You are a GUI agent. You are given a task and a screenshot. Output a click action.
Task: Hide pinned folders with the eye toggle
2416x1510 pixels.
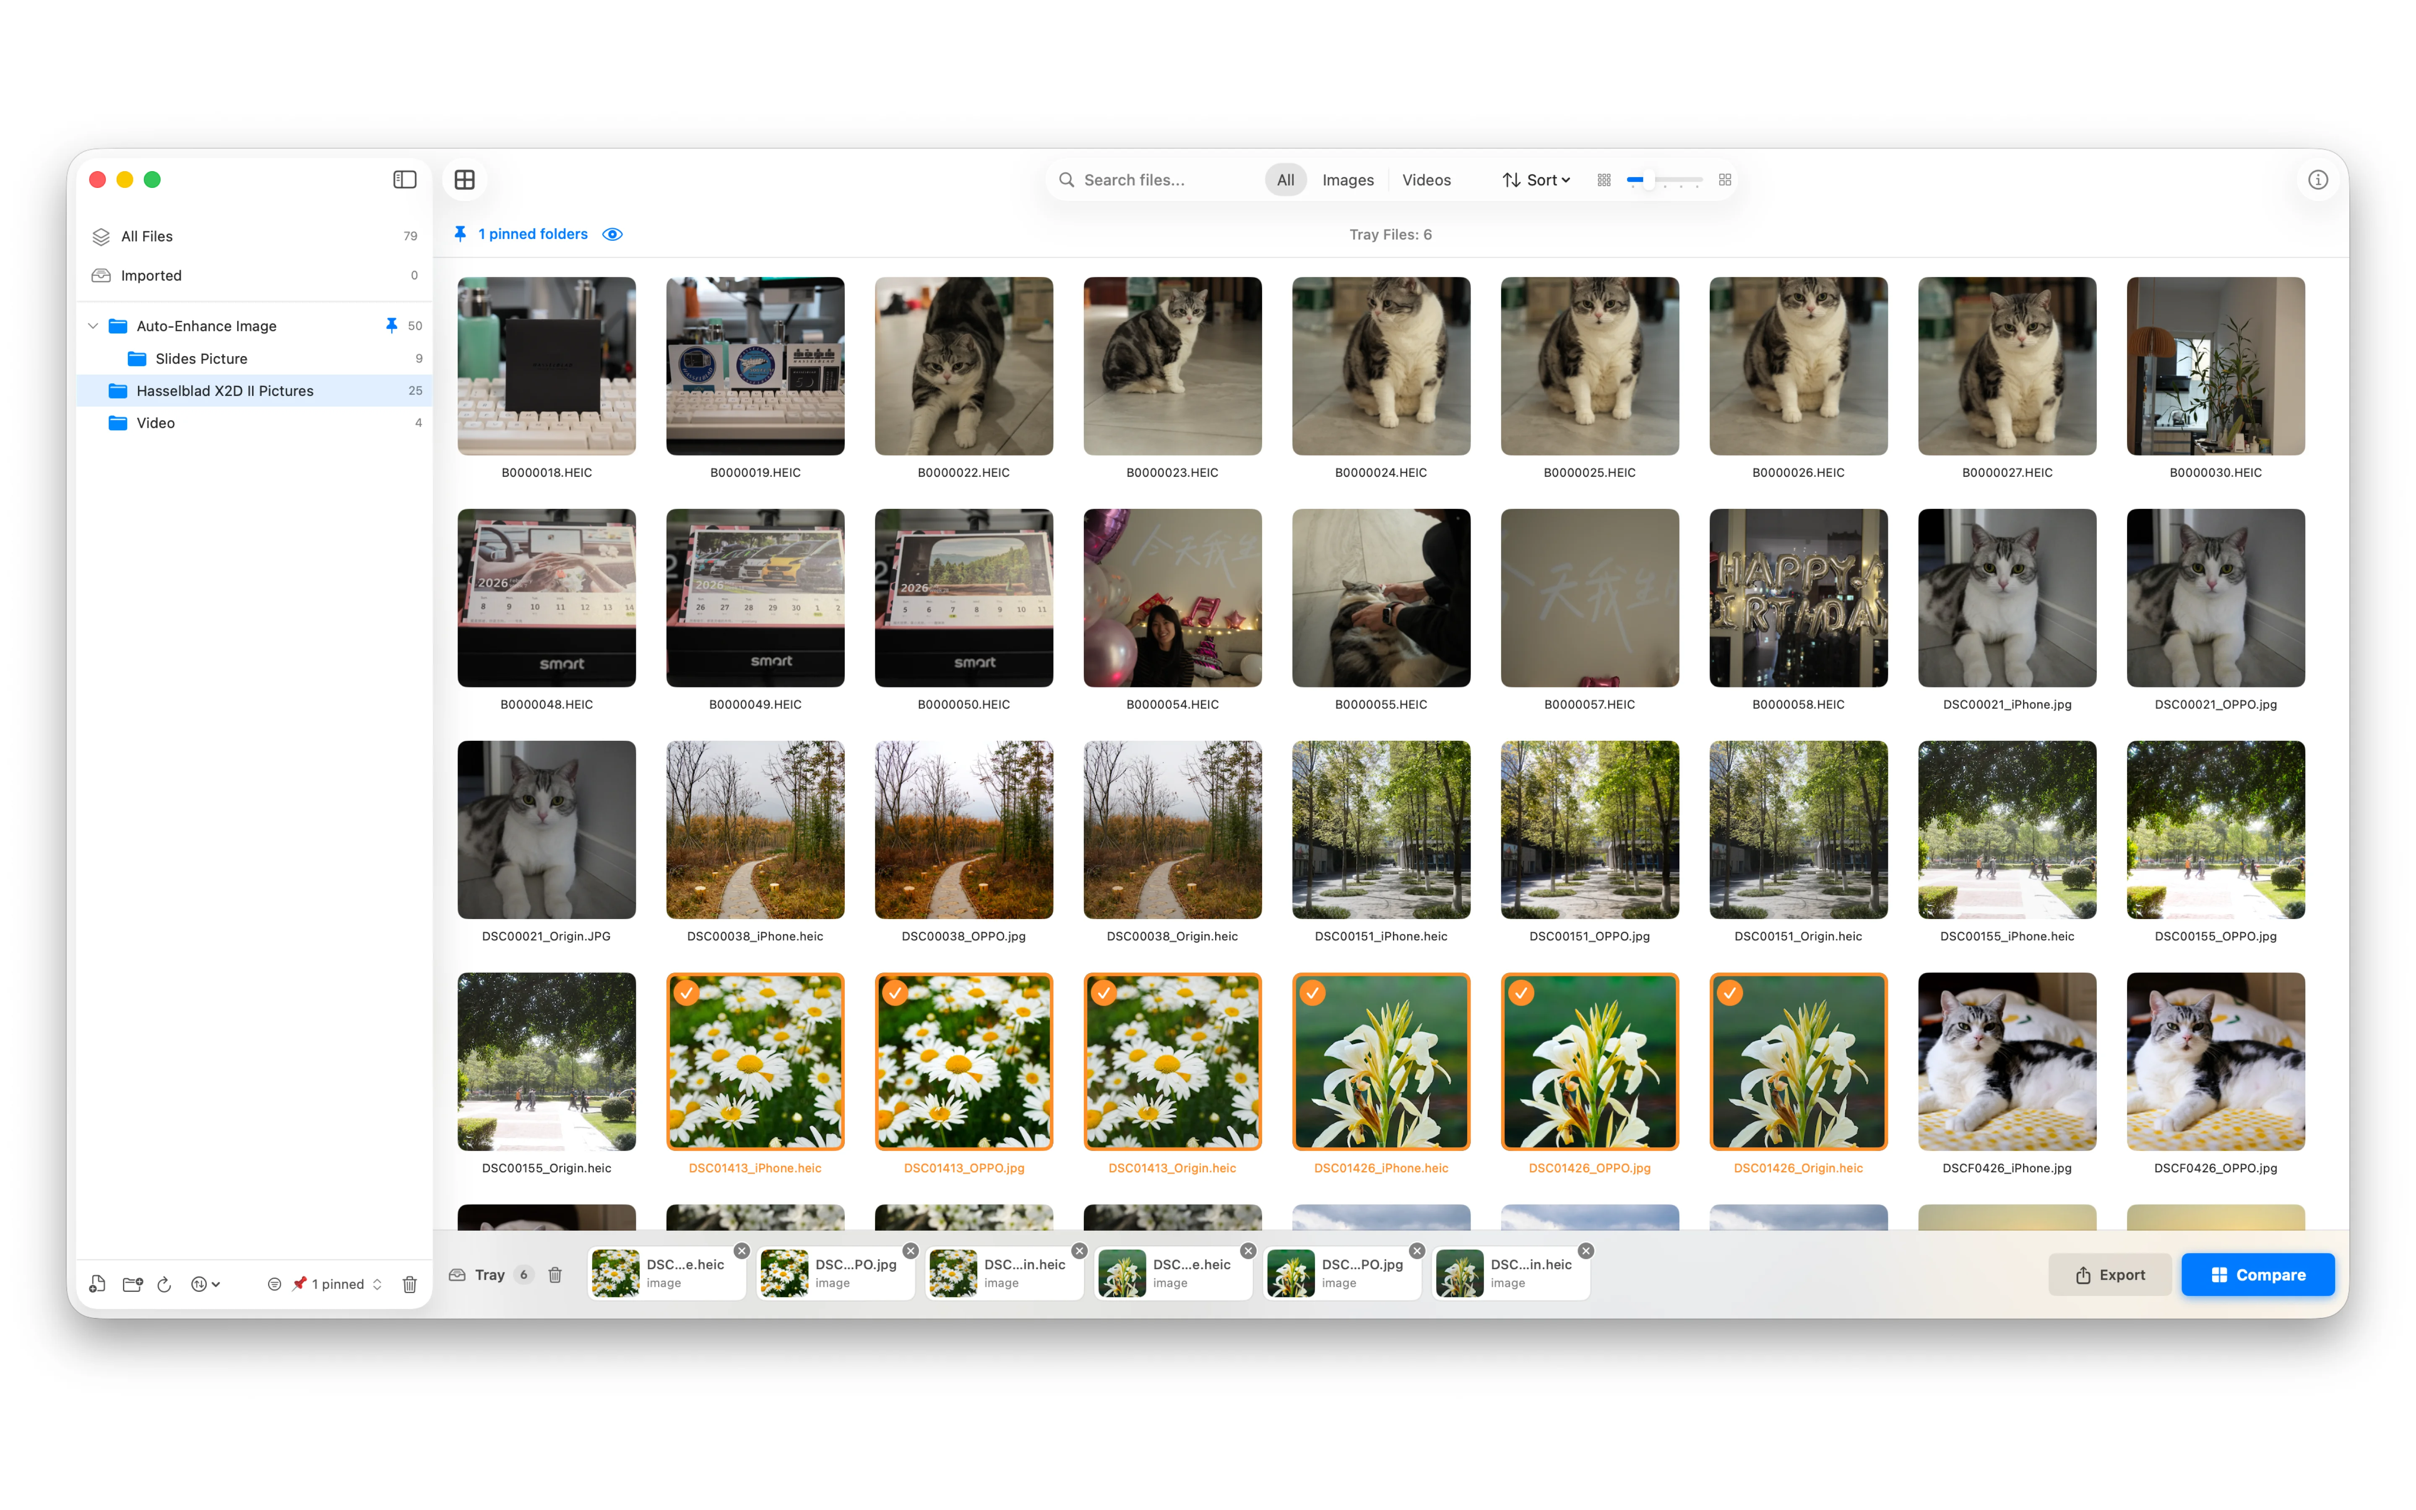(x=612, y=234)
